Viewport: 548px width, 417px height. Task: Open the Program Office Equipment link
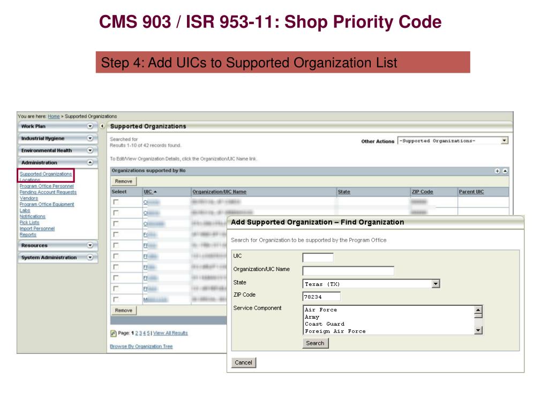[x=47, y=204]
